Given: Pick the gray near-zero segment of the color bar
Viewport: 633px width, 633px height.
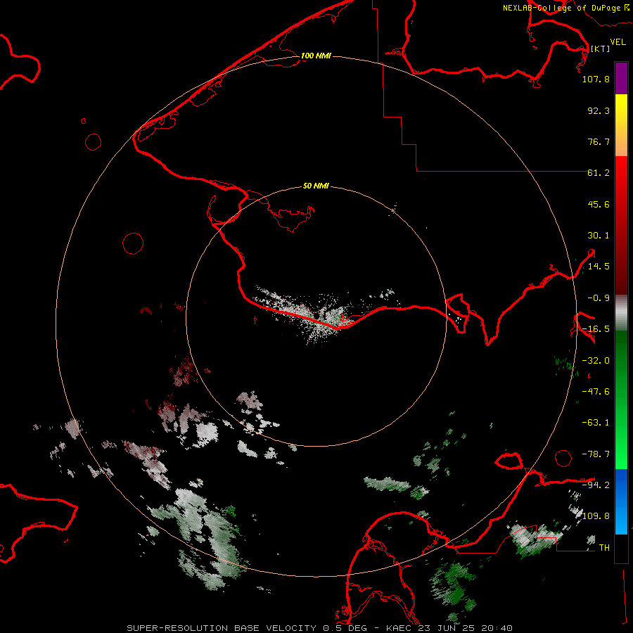Looking at the screenshot, I should (621, 313).
